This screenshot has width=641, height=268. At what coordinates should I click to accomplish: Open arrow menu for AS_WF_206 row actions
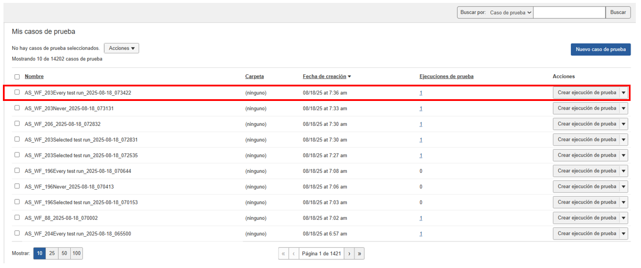(x=624, y=124)
